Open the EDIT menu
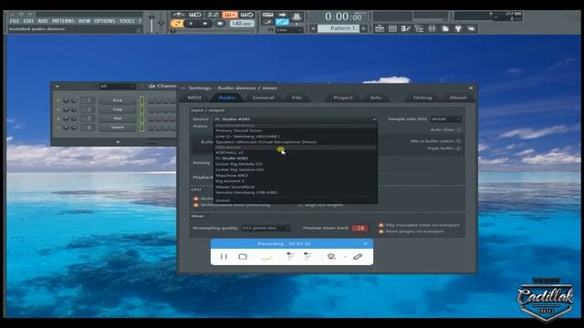This screenshot has height=328, width=584. tap(28, 21)
